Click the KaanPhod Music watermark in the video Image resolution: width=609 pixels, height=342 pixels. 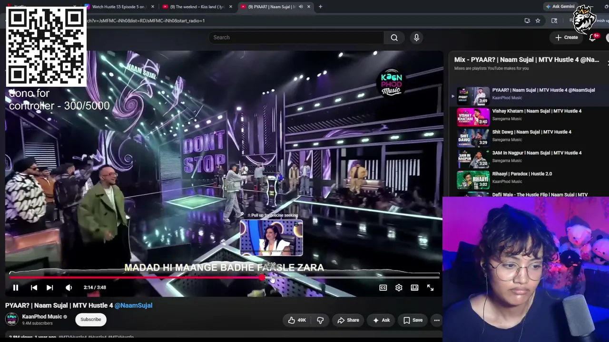pyautogui.click(x=391, y=84)
